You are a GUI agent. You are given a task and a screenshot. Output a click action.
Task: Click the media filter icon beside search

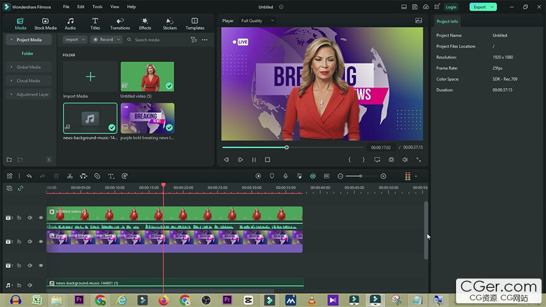tap(194, 40)
